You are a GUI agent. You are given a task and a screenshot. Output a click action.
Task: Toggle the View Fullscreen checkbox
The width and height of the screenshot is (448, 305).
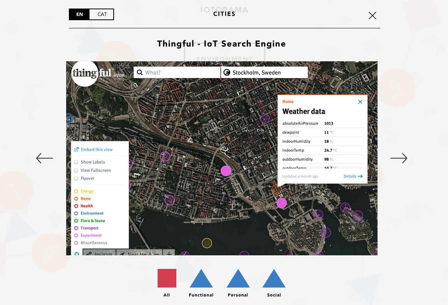coord(76,170)
